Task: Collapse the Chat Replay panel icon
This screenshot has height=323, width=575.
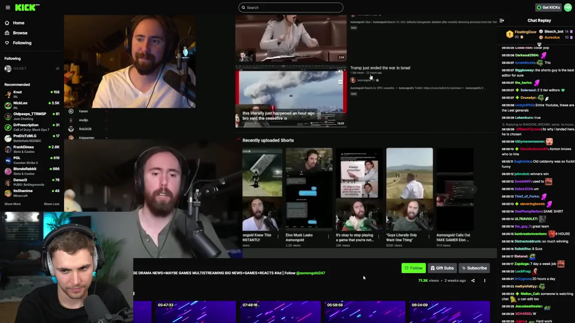Action: click(502, 21)
